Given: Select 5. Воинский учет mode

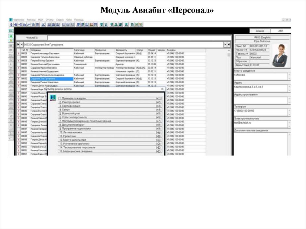Looking at the screenshot, I should coord(110,113).
